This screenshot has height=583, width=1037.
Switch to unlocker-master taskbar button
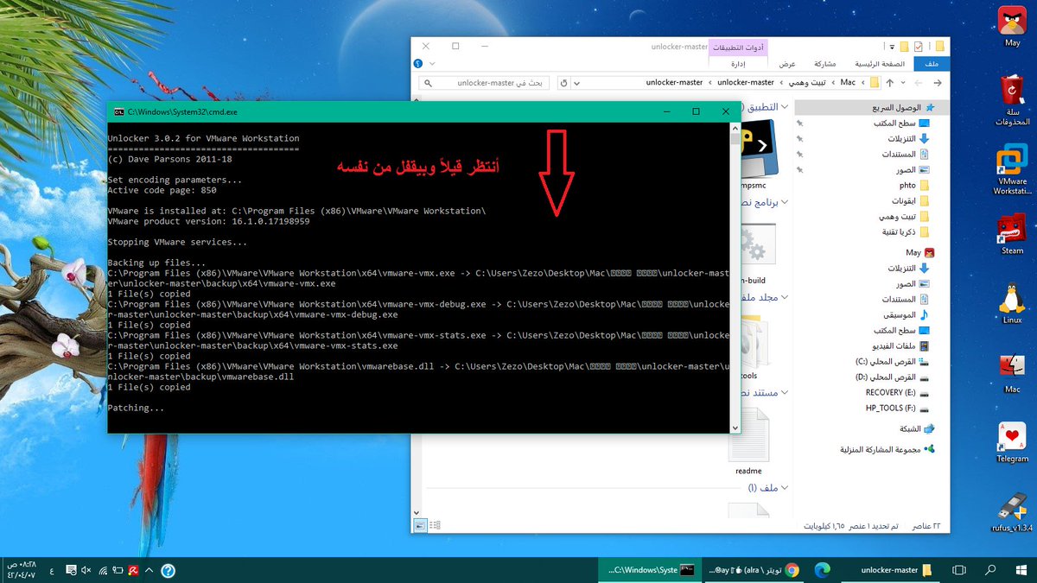pos(889,570)
